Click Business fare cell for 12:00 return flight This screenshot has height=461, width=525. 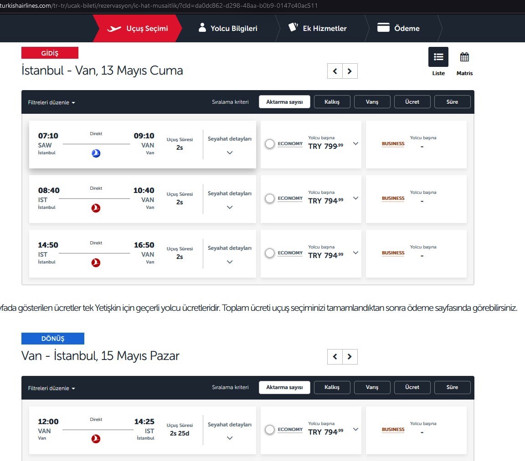(x=416, y=430)
